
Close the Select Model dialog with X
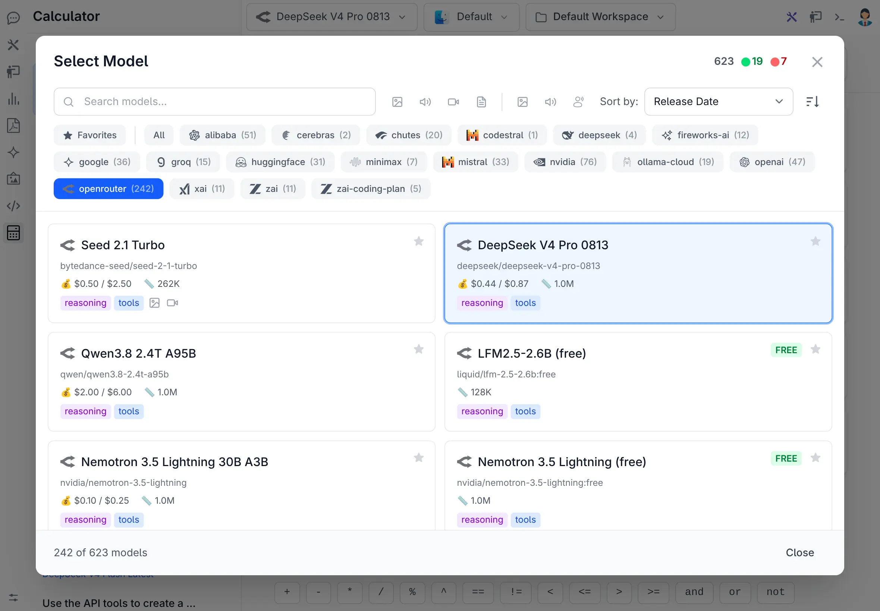point(817,62)
